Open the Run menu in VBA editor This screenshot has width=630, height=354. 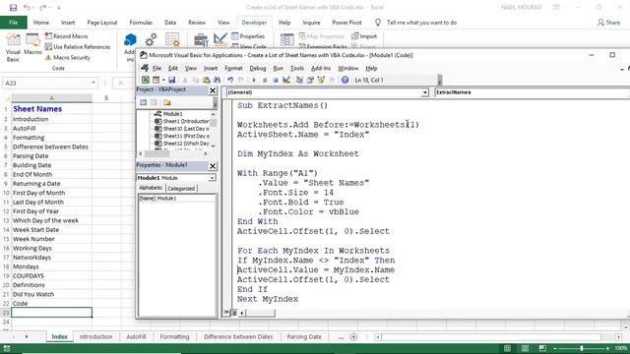[x=278, y=68]
